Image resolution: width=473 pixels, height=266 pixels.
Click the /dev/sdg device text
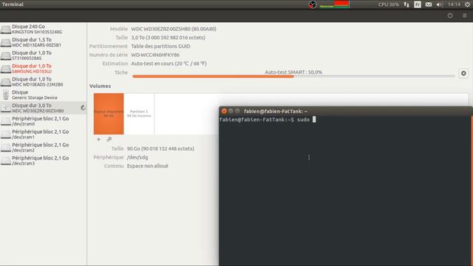click(137, 157)
